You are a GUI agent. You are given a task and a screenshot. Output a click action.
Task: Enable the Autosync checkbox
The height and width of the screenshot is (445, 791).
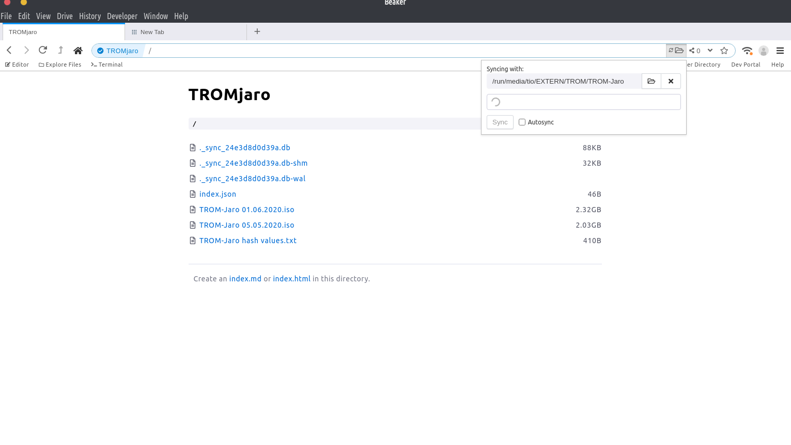[522, 122]
